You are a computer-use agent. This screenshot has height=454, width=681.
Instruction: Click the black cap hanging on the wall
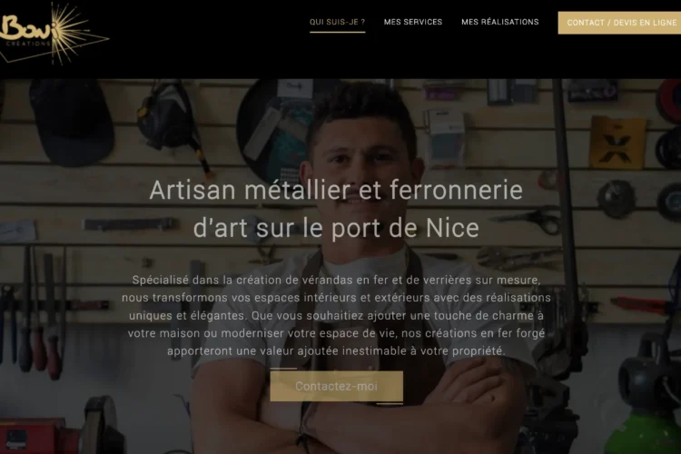[74, 123]
